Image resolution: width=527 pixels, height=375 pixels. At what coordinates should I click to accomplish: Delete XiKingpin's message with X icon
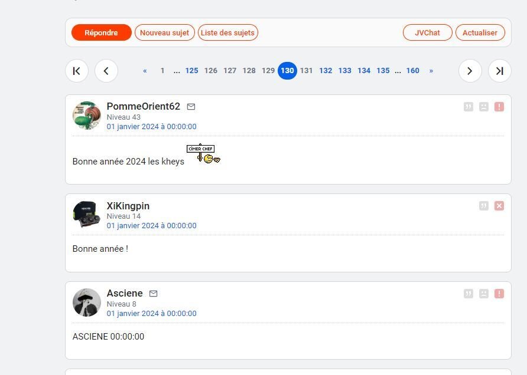[x=499, y=206]
